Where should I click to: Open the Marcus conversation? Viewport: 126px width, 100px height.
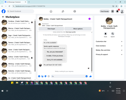point(17,29)
